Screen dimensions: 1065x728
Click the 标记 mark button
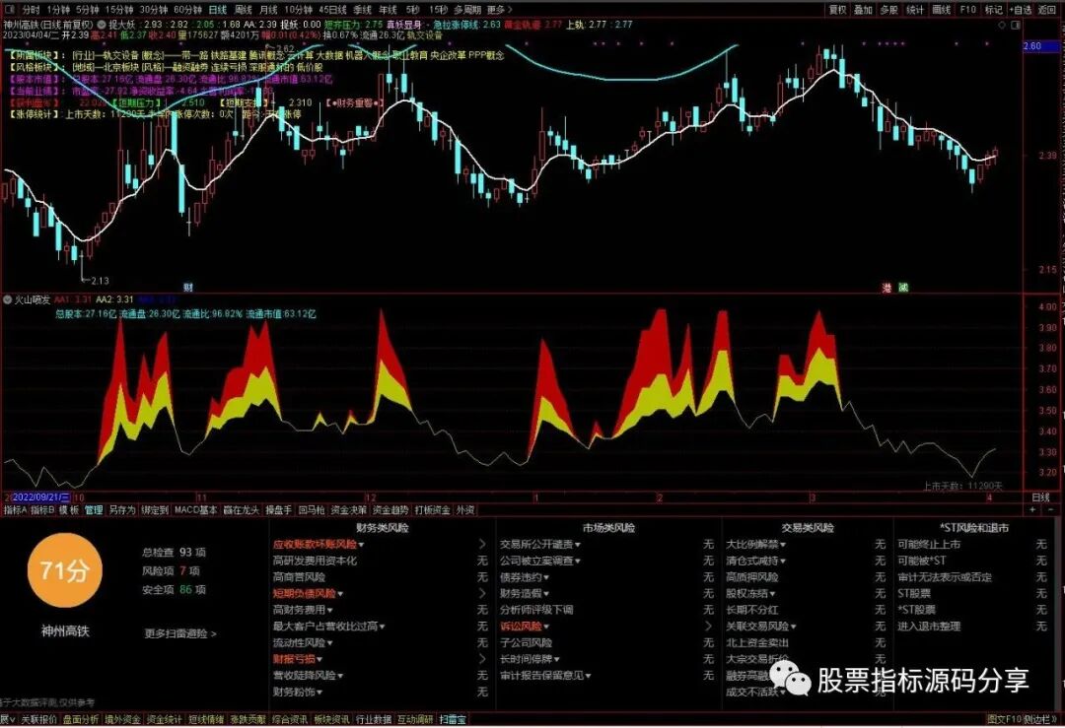click(x=994, y=10)
